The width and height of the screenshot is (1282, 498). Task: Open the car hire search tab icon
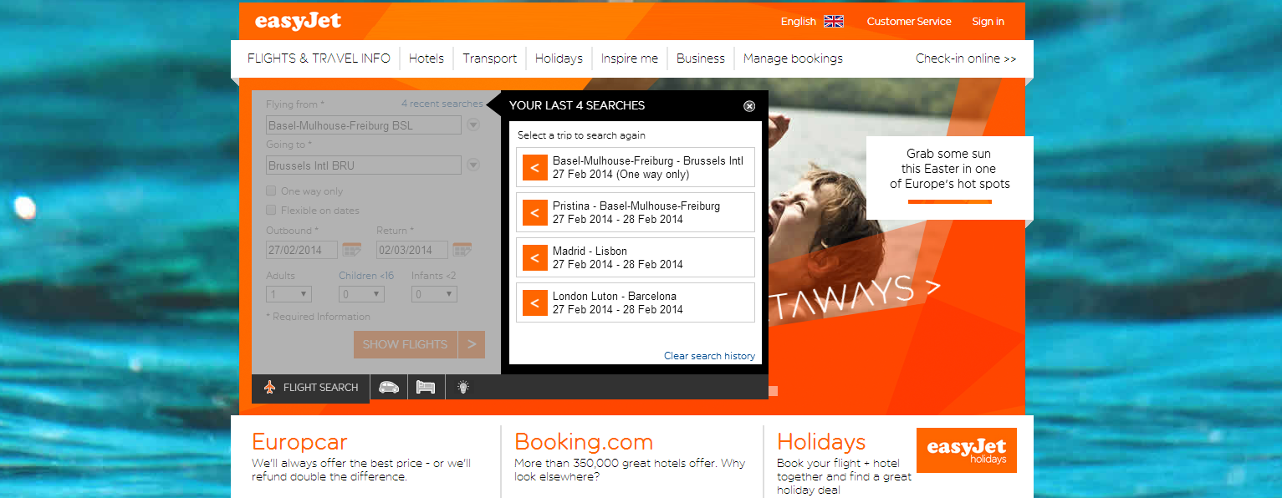389,387
